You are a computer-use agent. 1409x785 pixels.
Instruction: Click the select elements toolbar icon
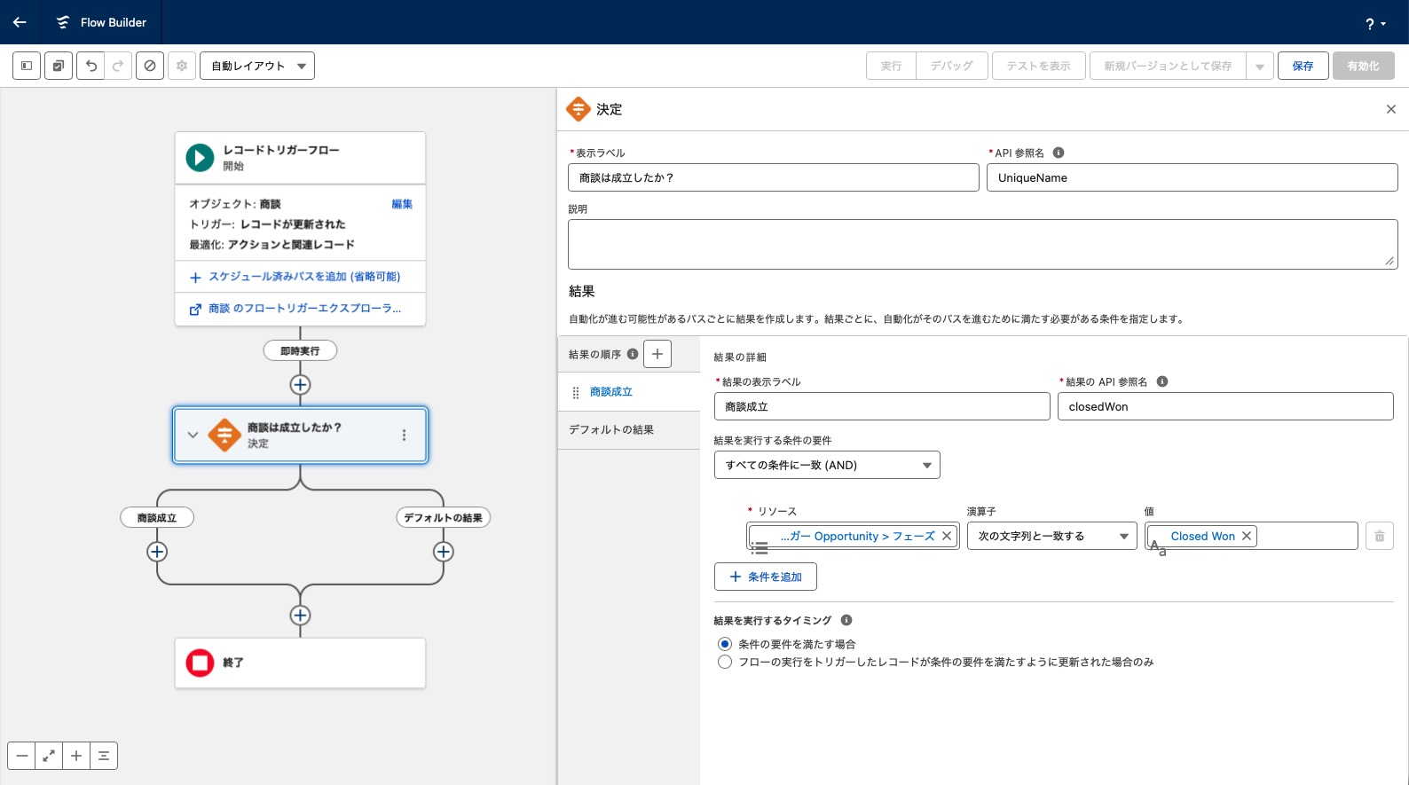point(59,66)
